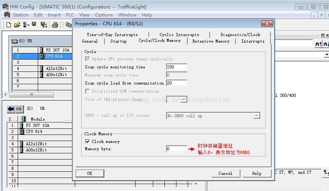
Task: Click the Open online station icon
Action: coord(26,25)
